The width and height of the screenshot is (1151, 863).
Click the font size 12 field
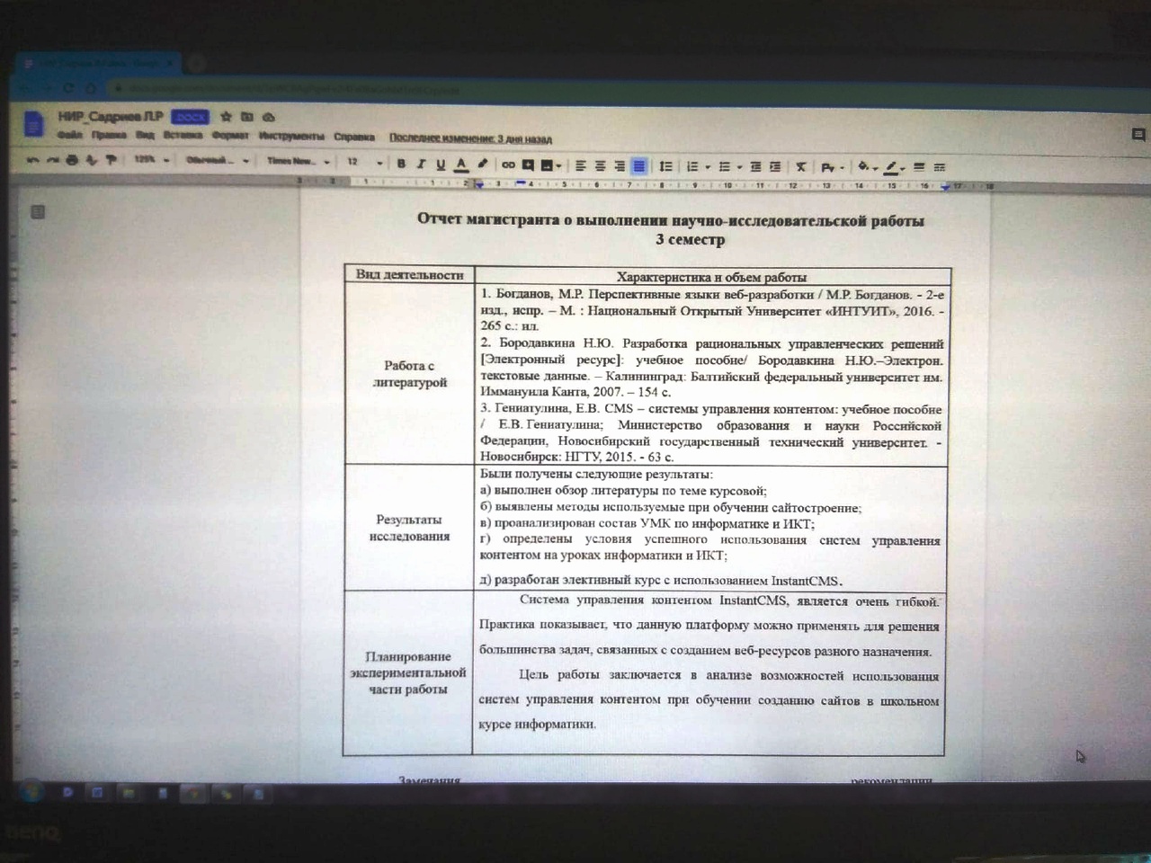tap(353, 162)
